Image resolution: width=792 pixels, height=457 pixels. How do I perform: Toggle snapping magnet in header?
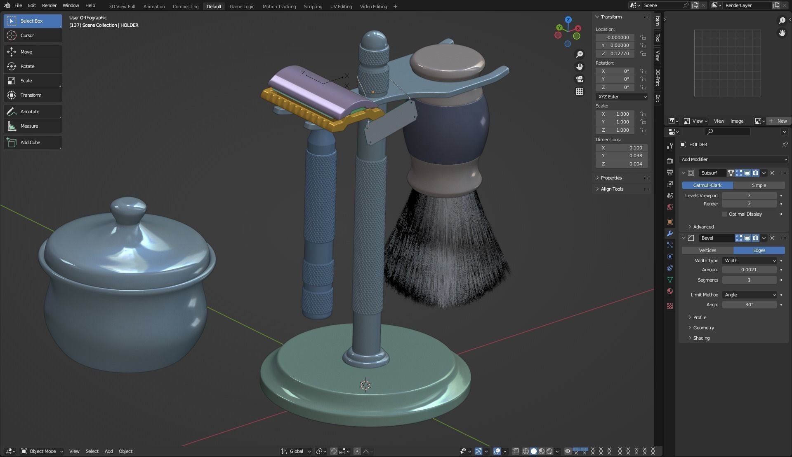coord(334,451)
